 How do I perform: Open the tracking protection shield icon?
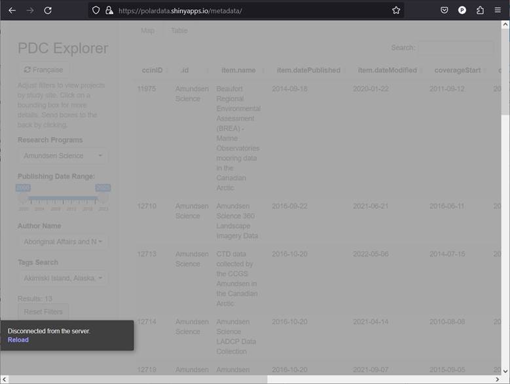pyautogui.click(x=96, y=10)
